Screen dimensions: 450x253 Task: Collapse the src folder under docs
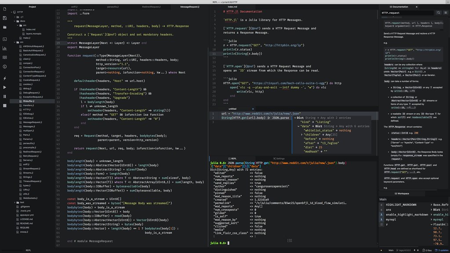(x=18, y=25)
